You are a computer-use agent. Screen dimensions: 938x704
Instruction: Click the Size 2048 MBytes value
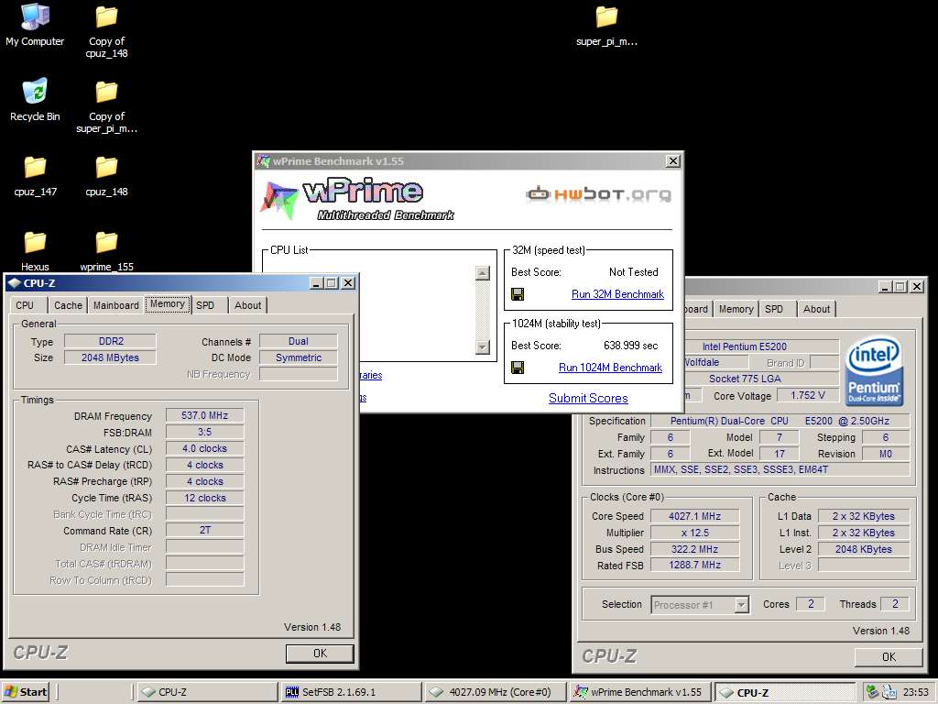110,357
